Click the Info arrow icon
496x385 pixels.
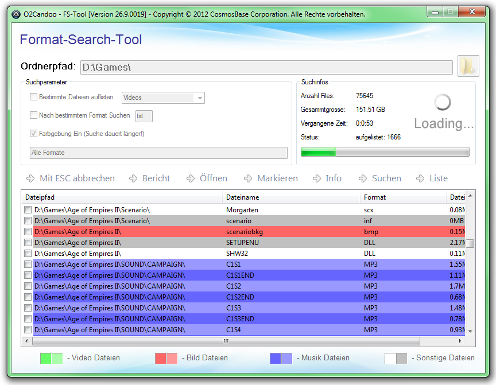[x=317, y=178]
